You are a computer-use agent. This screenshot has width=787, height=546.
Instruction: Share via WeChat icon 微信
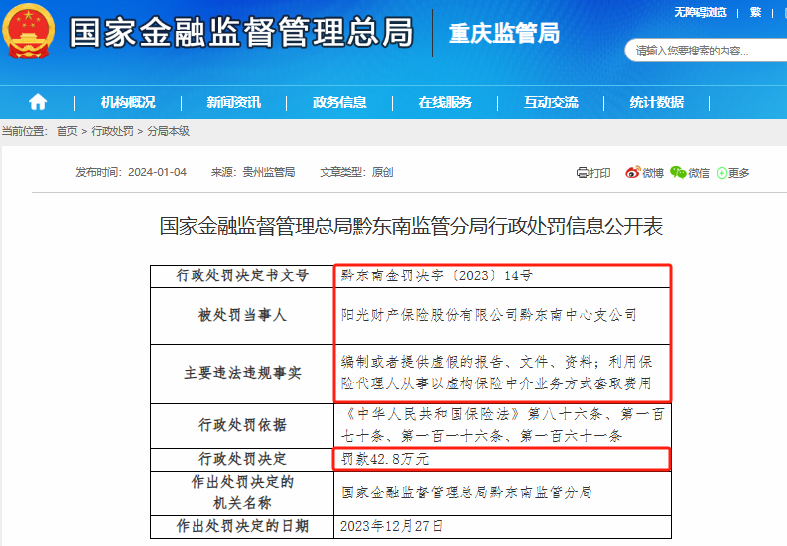tap(690, 173)
